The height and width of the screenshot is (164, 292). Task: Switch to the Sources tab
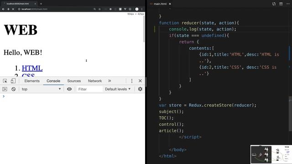coord(74,81)
